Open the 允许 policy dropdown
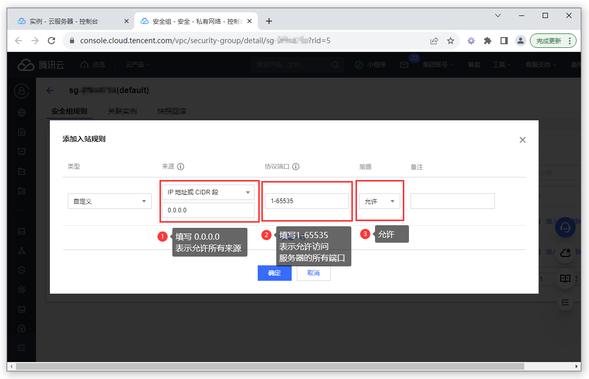This screenshot has width=589, height=379. coord(379,201)
